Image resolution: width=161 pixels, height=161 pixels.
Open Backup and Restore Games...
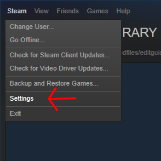(63, 84)
